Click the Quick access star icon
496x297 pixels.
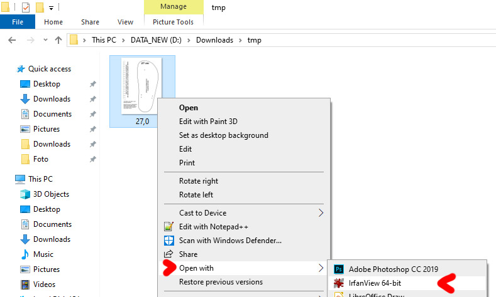click(21, 69)
